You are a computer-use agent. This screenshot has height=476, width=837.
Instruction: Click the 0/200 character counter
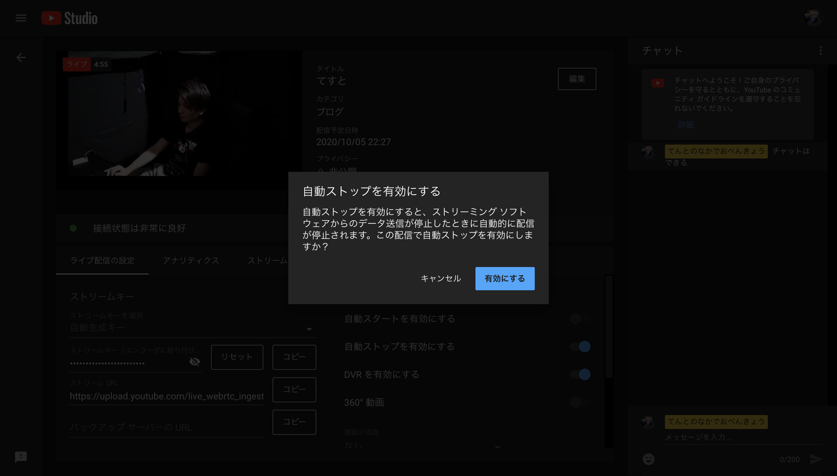(790, 459)
